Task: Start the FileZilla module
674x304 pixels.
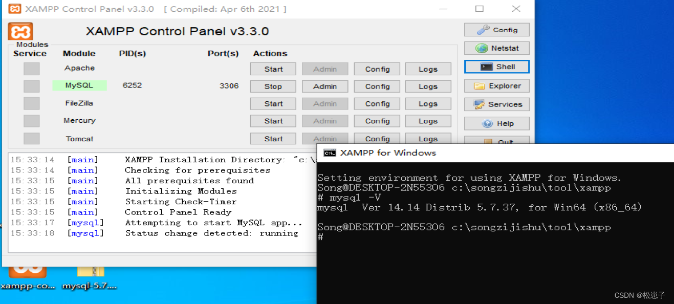Action: [x=273, y=104]
